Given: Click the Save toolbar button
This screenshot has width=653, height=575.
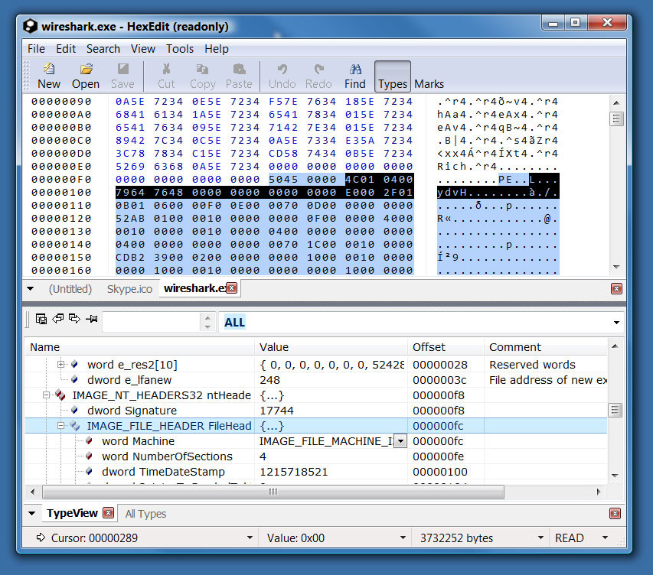Looking at the screenshot, I should tap(122, 76).
